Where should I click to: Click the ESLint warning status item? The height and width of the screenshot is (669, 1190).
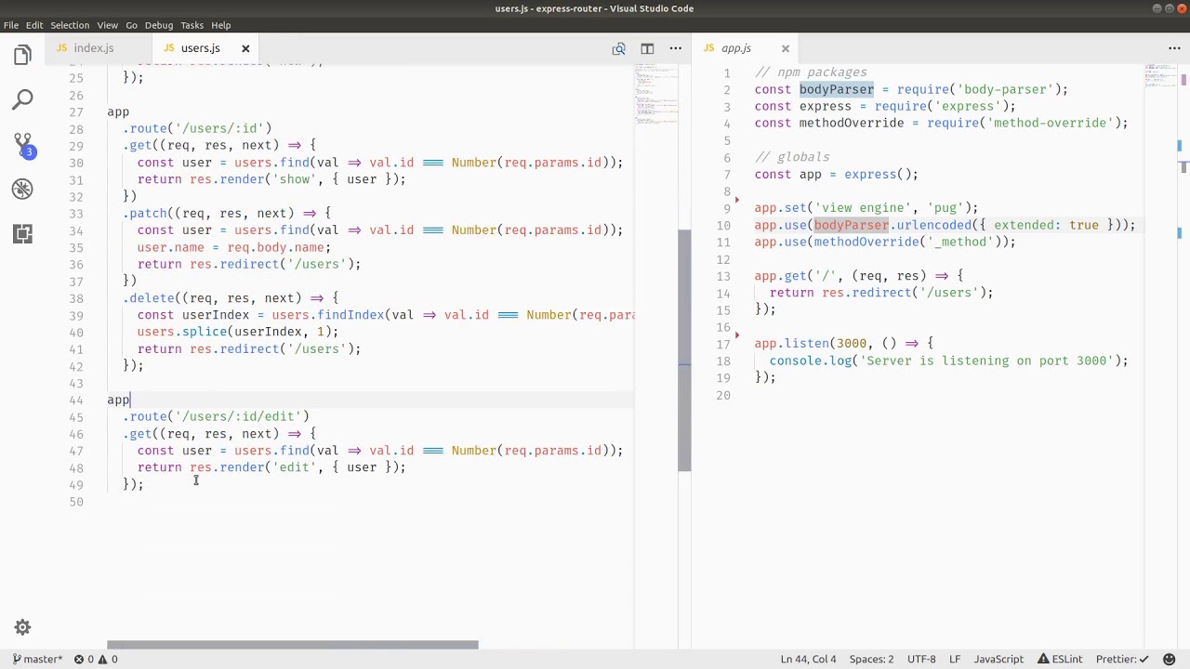[x=1059, y=659]
